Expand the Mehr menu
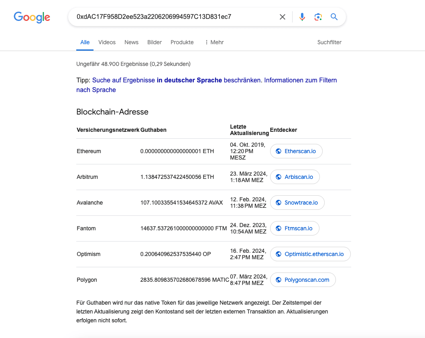Image resolution: width=425 pixels, height=338 pixels. (x=214, y=42)
